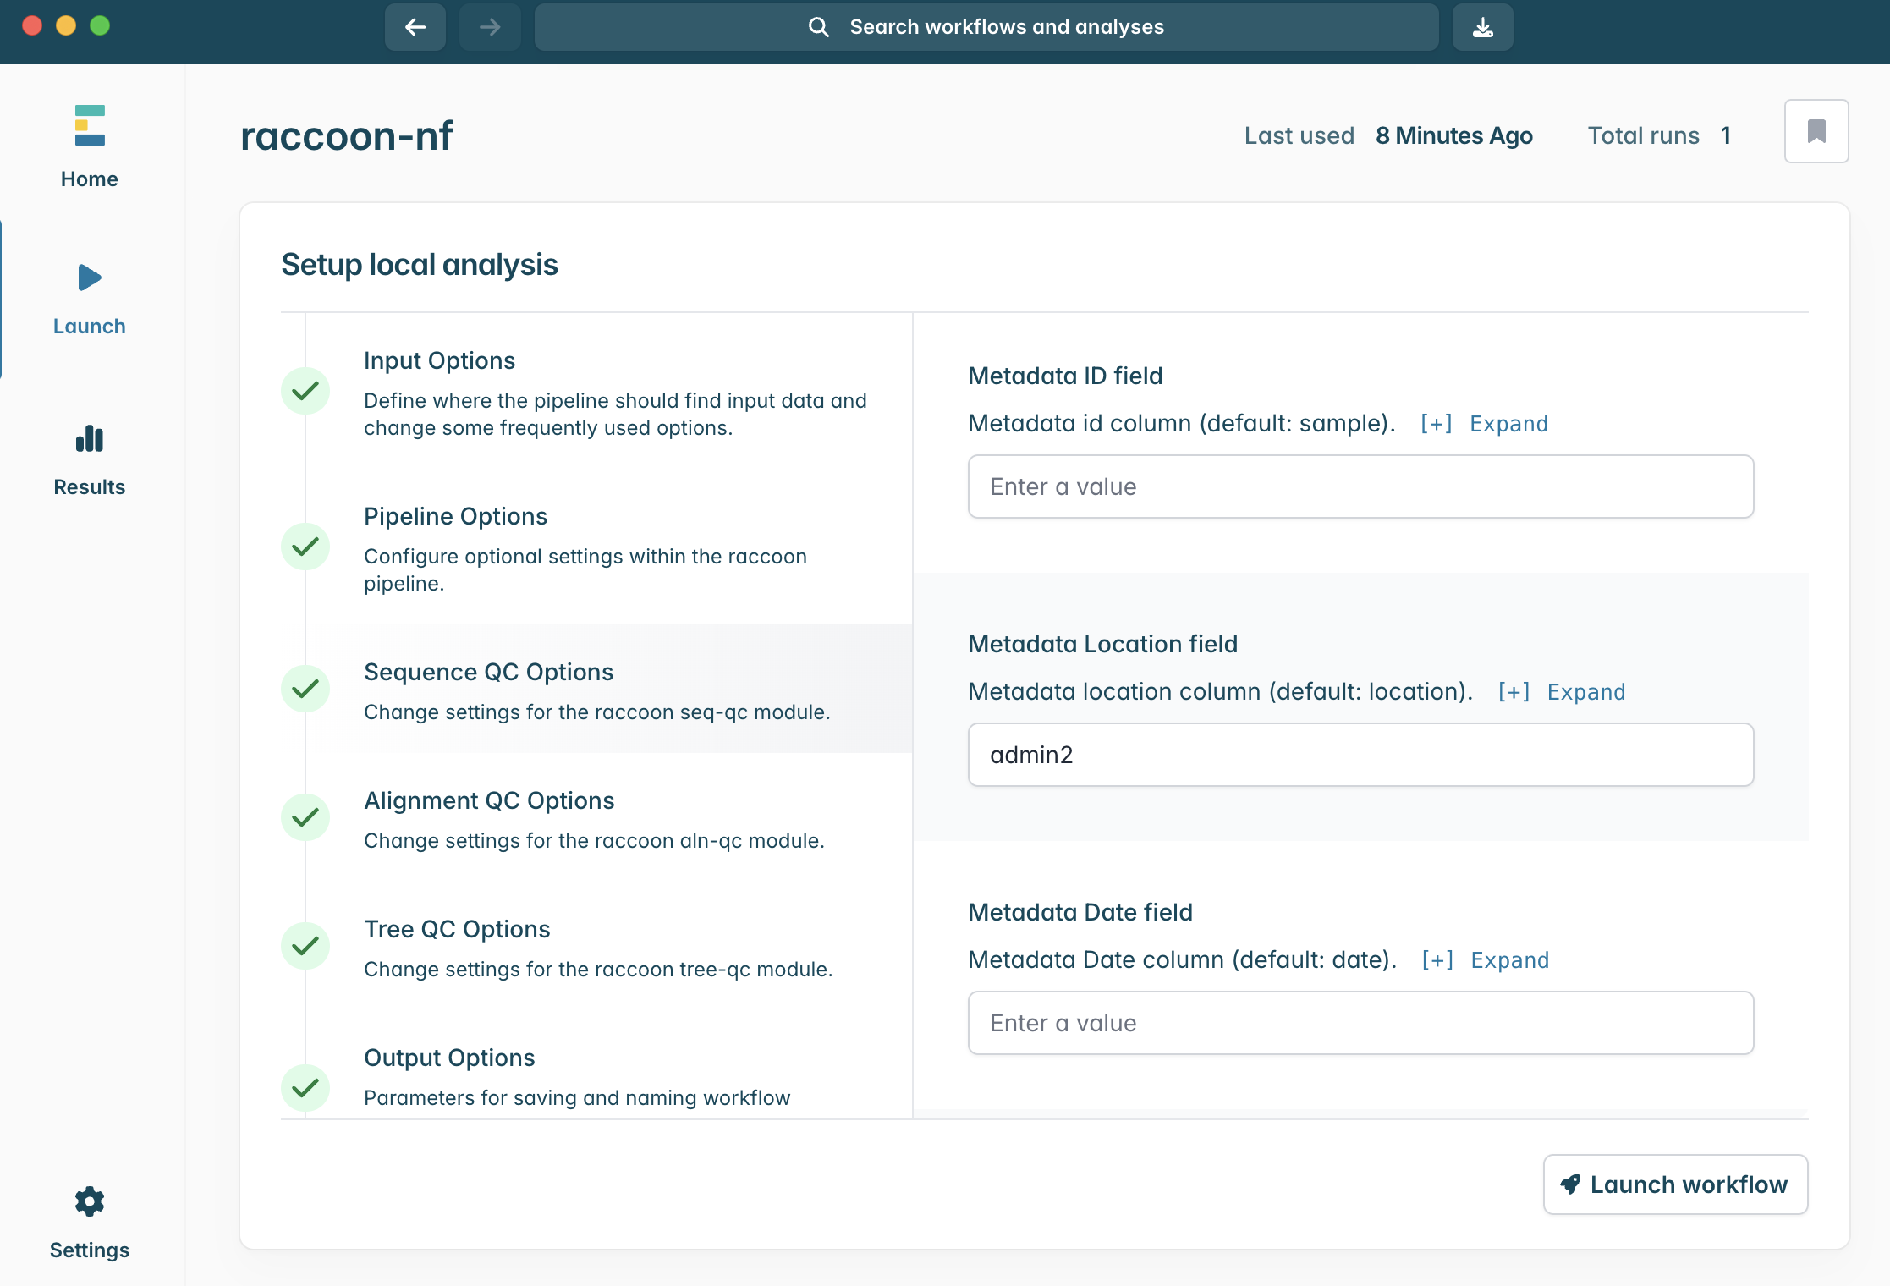The height and width of the screenshot is (1286, 1890).
Task: Click the Launch workflow button
Action: (x=1675, y=1184)
